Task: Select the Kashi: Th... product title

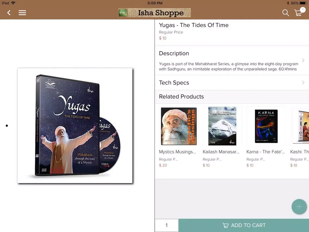Action: tap(299, 152)
